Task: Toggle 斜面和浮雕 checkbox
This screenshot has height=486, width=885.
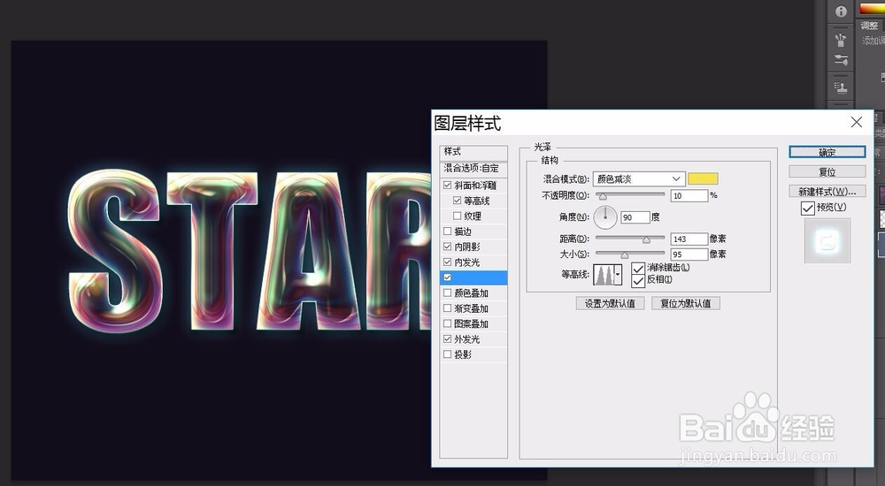Action: (448, 185)
